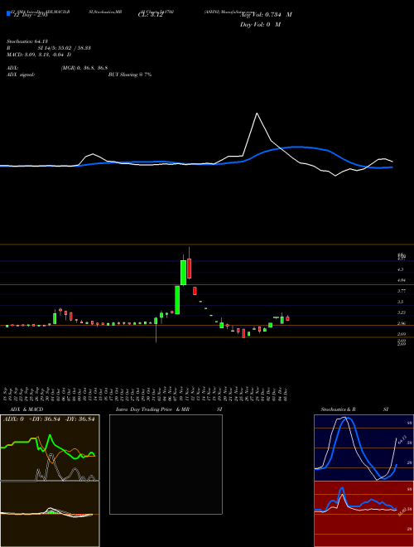This screenshot has height=547, width=414.
Task: Click the 'Stochastics & R' panel title
Action: pos(338,409)
